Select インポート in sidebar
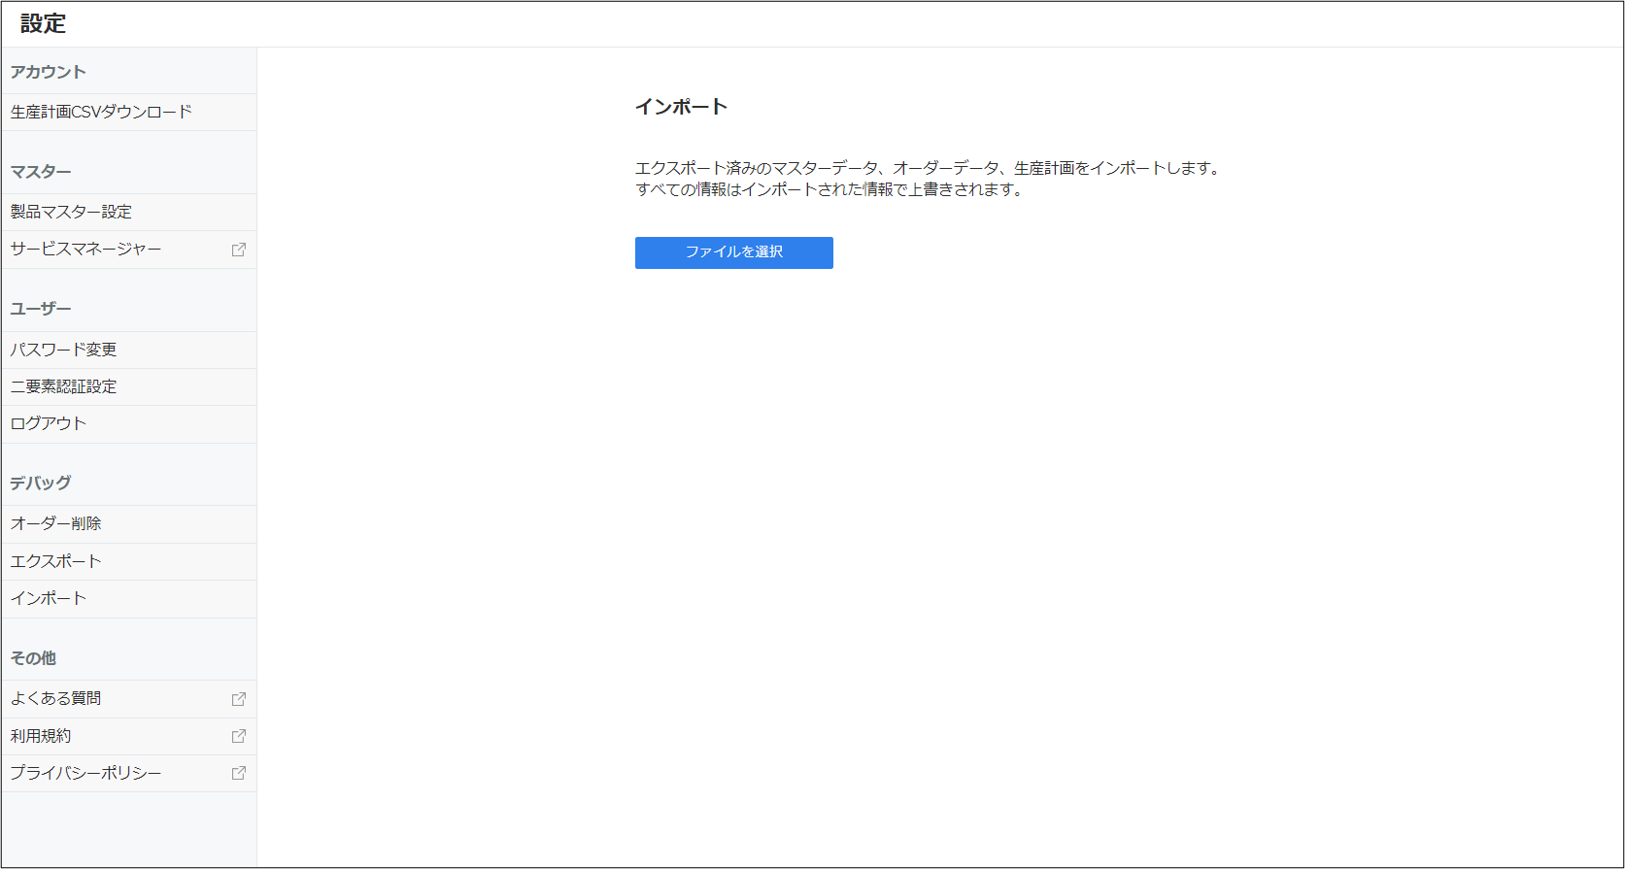The width and height of the screenshot is (1625, 869). point(129,599)
